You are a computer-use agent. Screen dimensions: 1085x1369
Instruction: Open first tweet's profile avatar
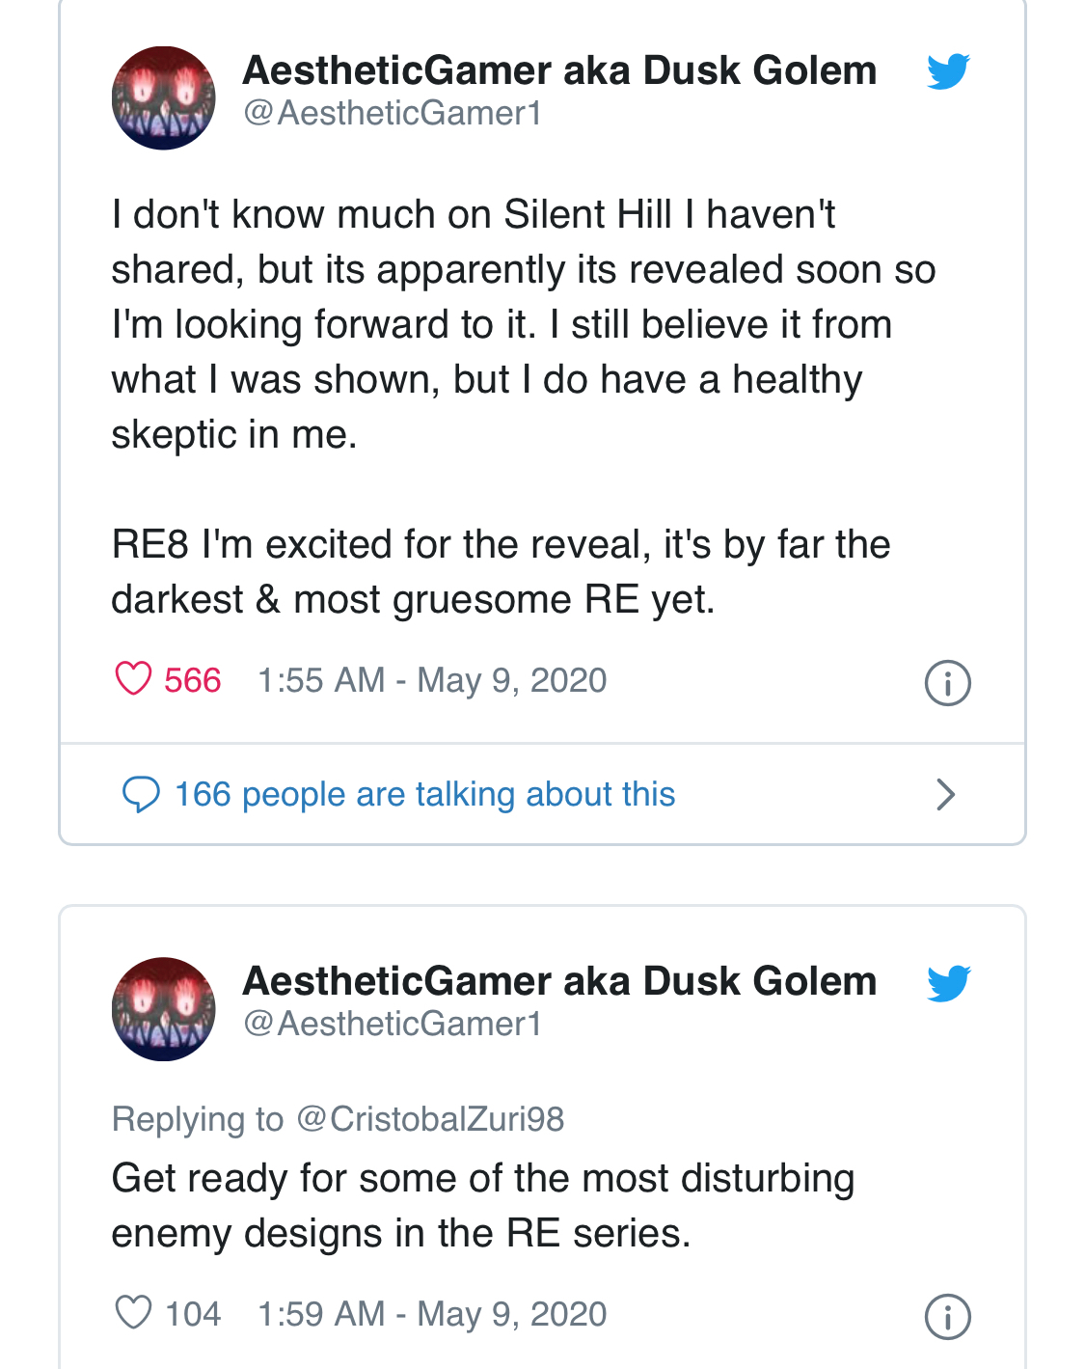coord(164,97)
